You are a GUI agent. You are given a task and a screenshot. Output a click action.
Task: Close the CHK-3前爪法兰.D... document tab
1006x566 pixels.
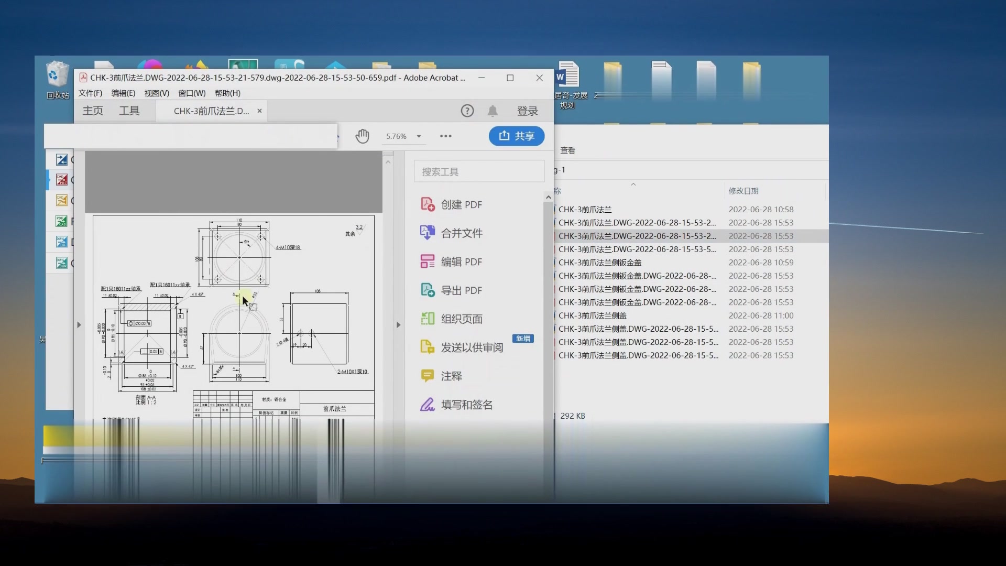click(259, 111)
